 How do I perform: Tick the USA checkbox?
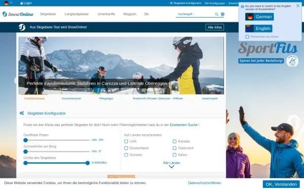pos(126,141)
